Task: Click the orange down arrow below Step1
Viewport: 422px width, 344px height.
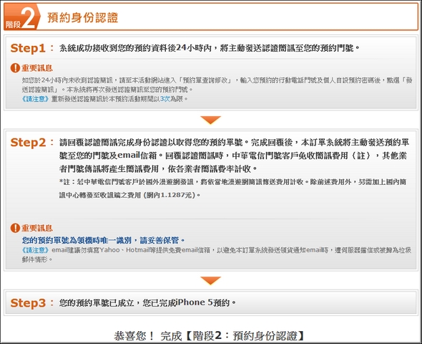Action: [211, 120]
